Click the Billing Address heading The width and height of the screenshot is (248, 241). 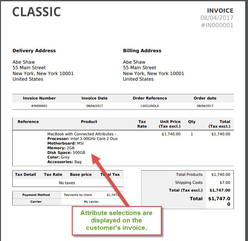click(x=142, y=51)
